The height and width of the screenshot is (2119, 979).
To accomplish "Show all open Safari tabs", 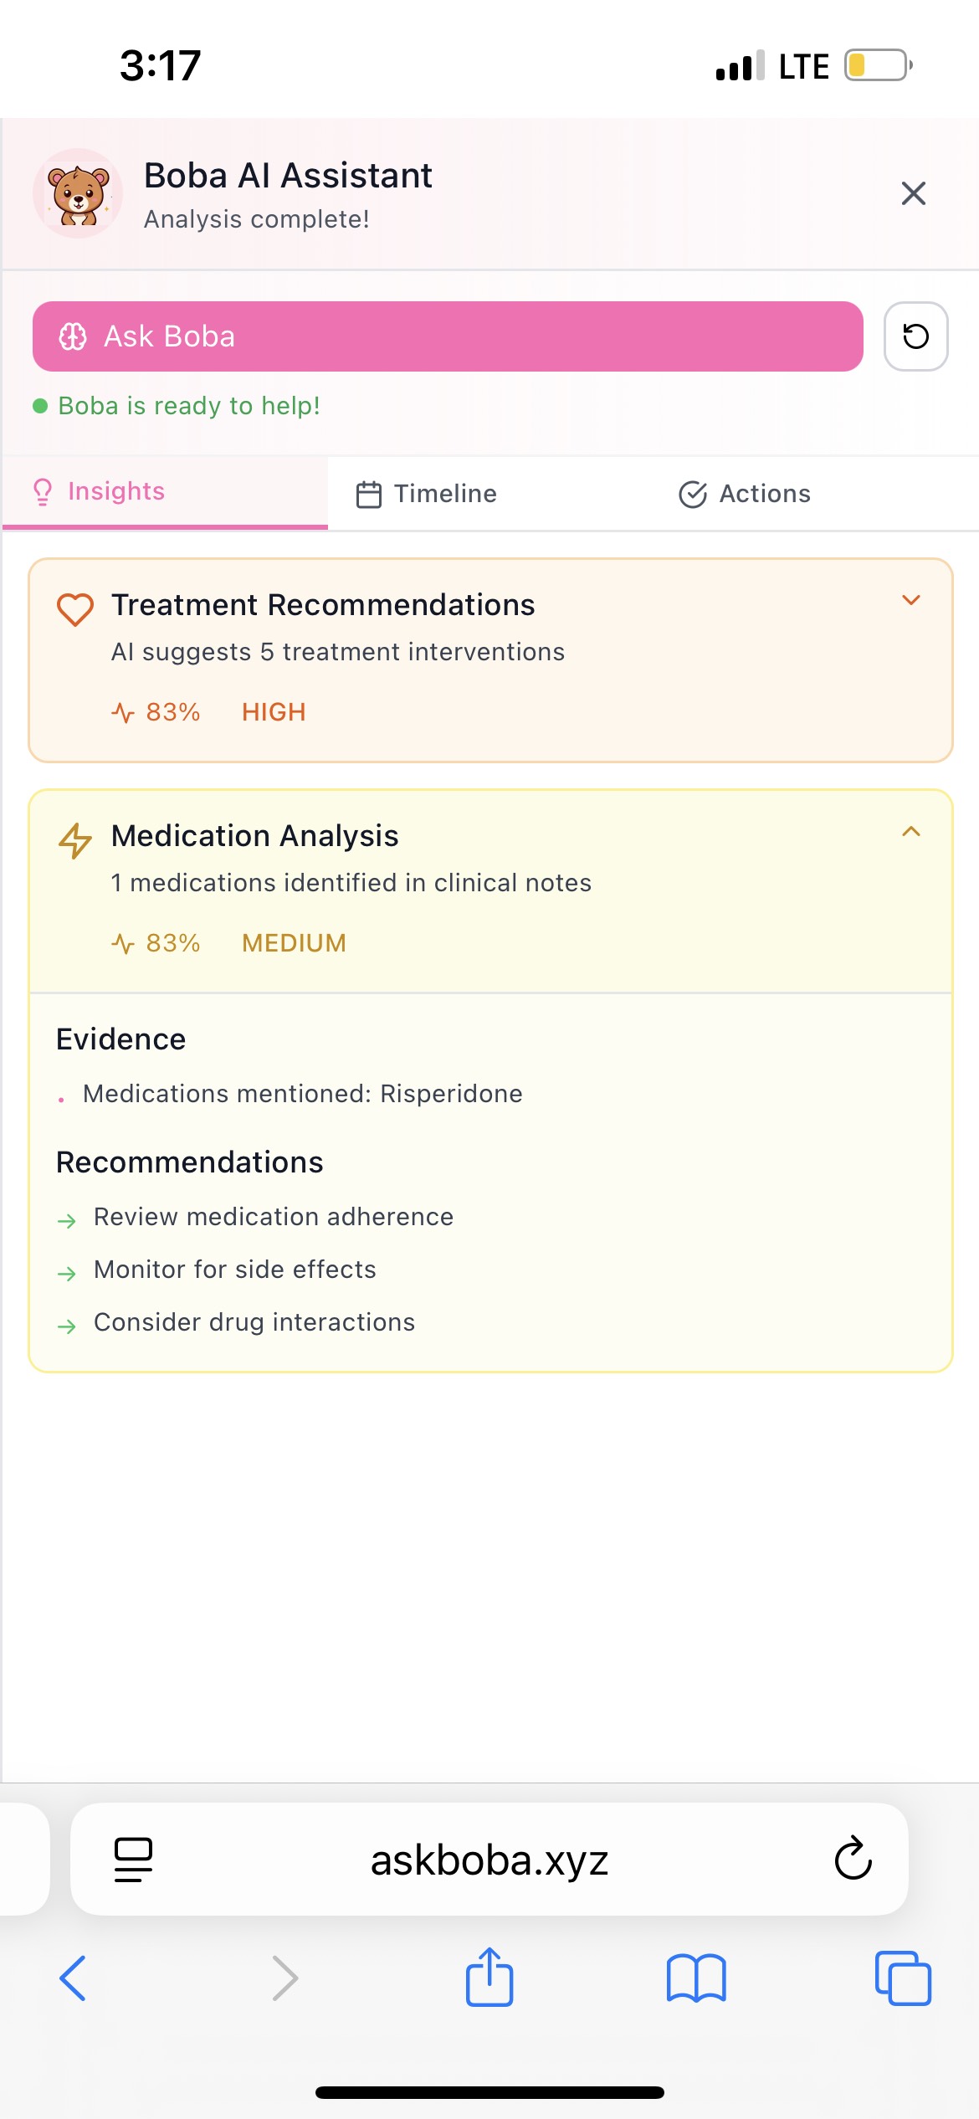I will 903,1978.
